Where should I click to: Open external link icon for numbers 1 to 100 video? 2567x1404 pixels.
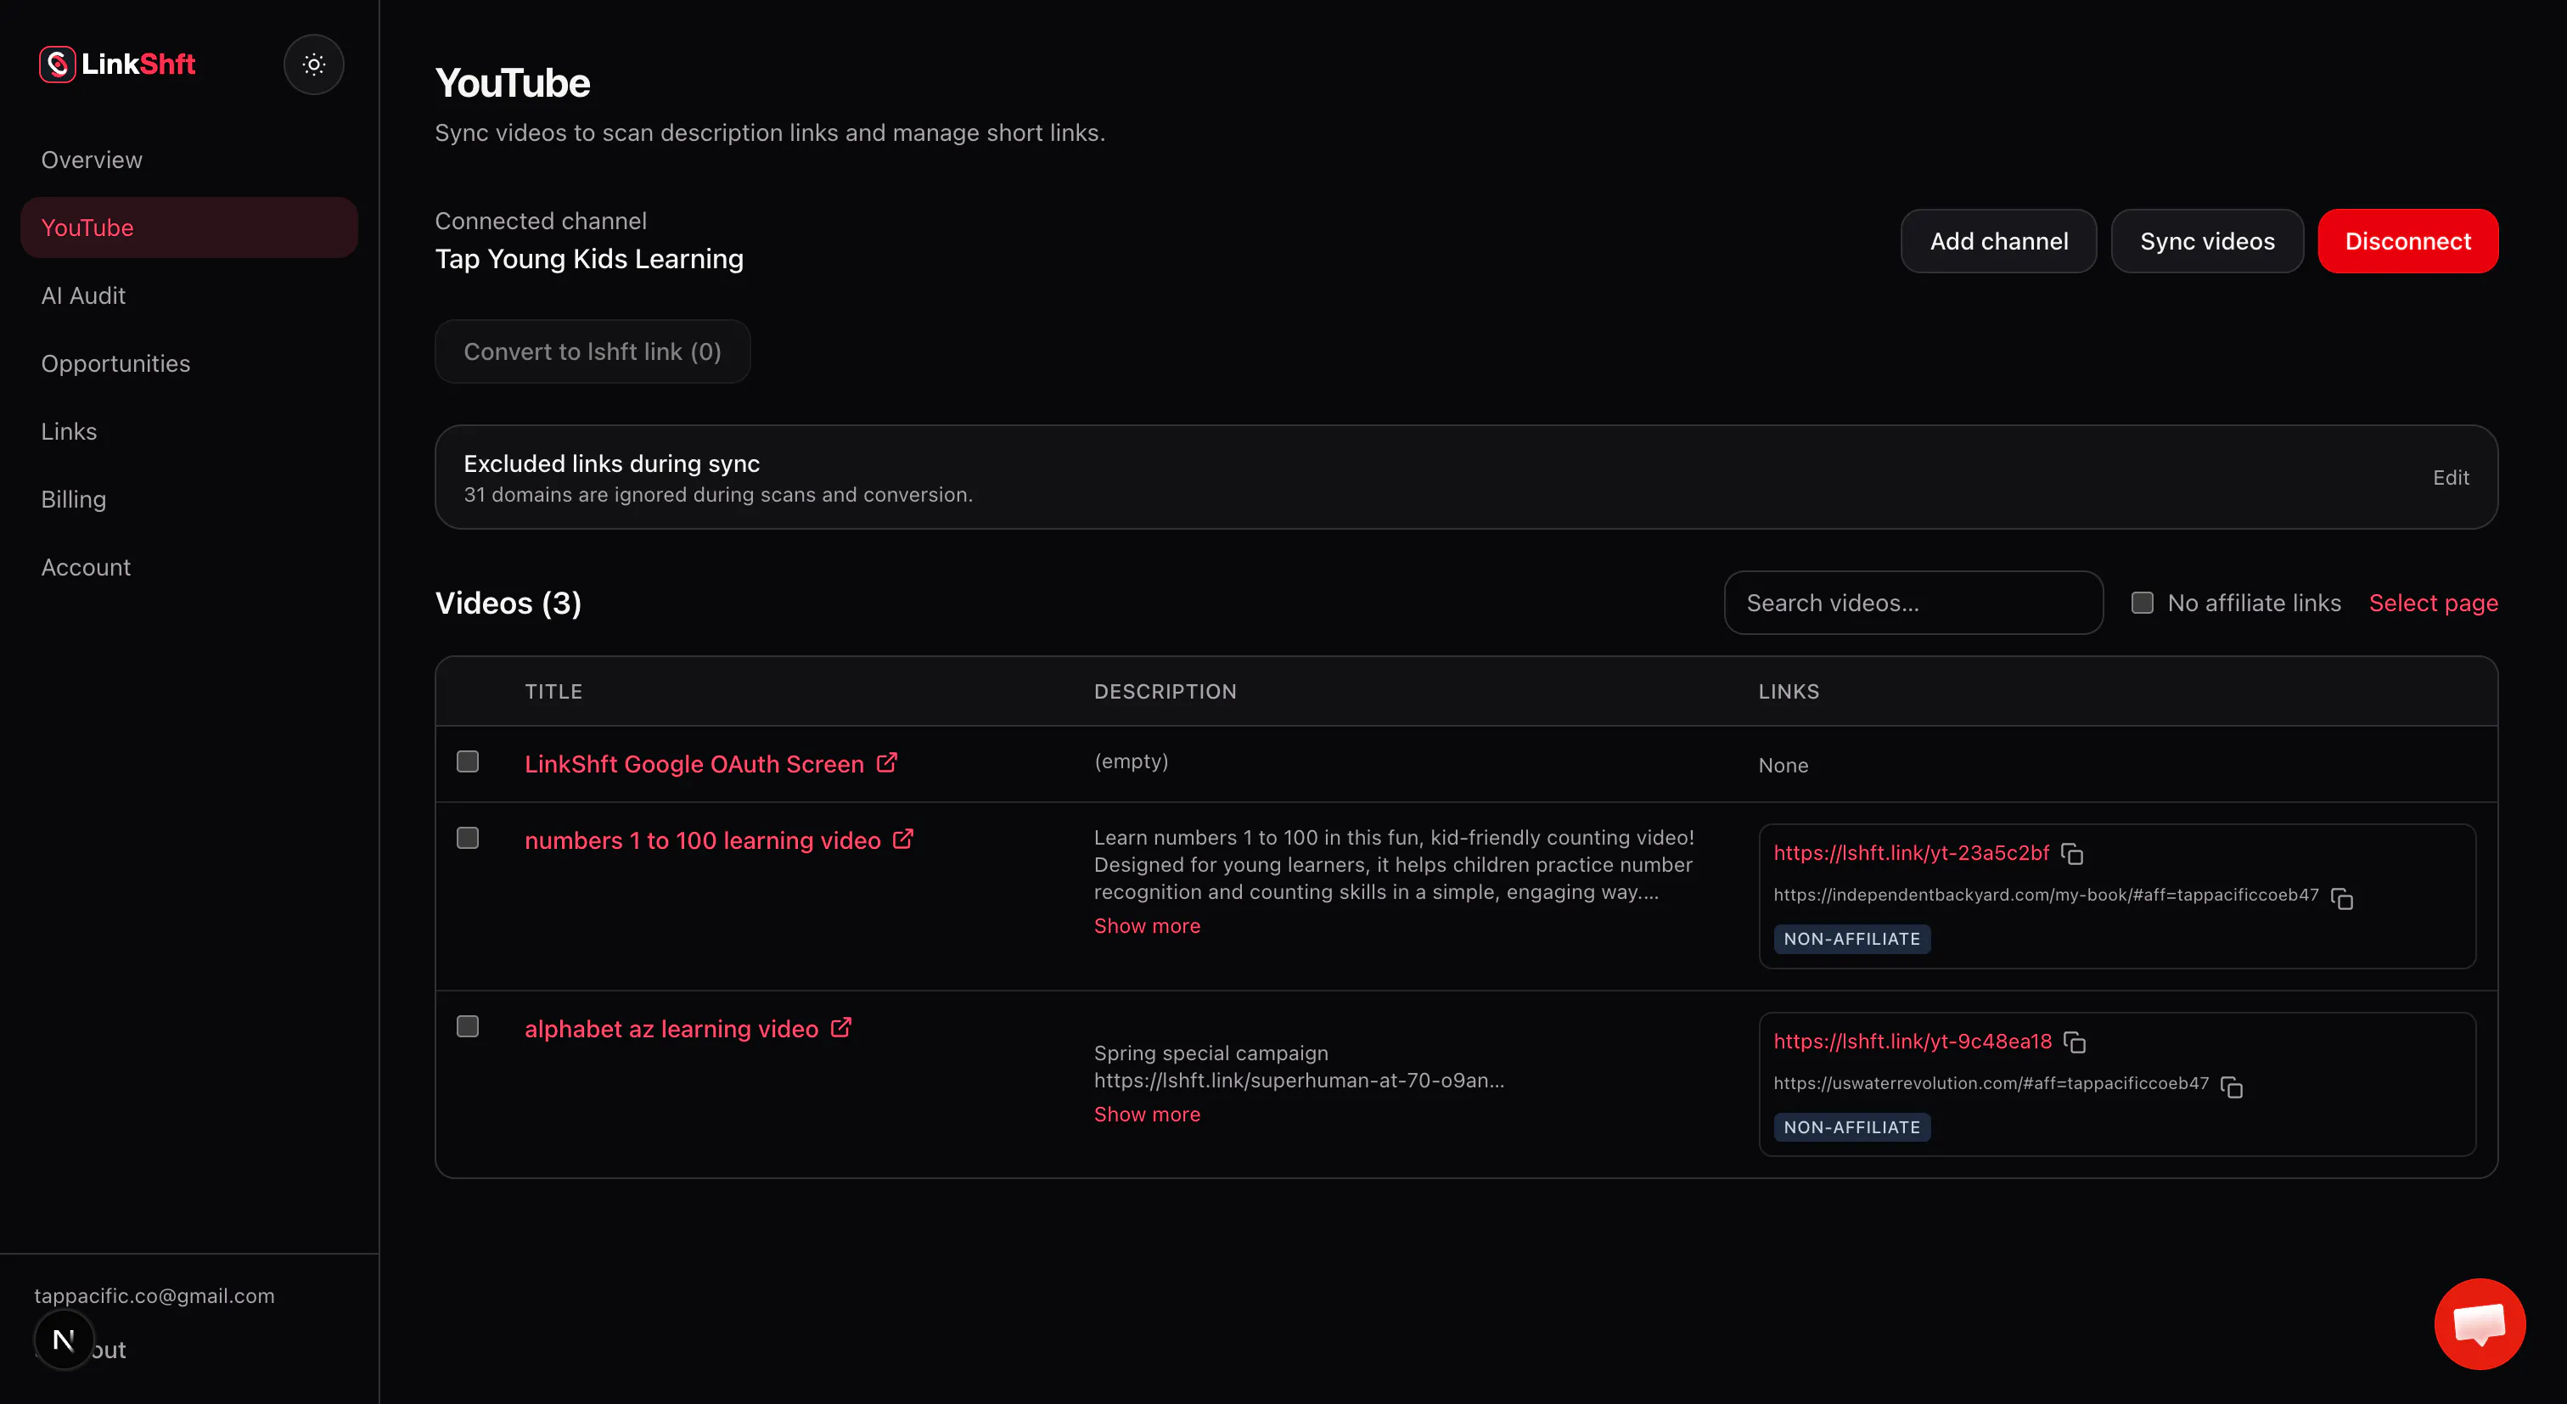[x=903, y=840]
